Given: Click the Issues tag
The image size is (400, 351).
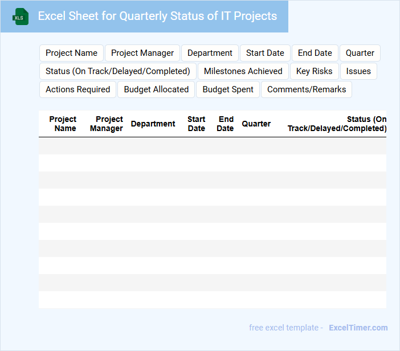Looking at the screenshot, I should coord(358,71).
